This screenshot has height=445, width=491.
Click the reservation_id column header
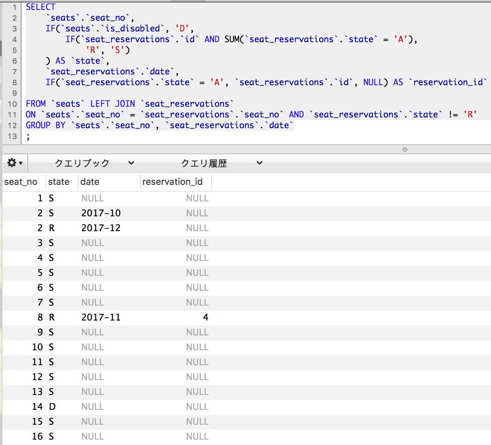(173, 182)
